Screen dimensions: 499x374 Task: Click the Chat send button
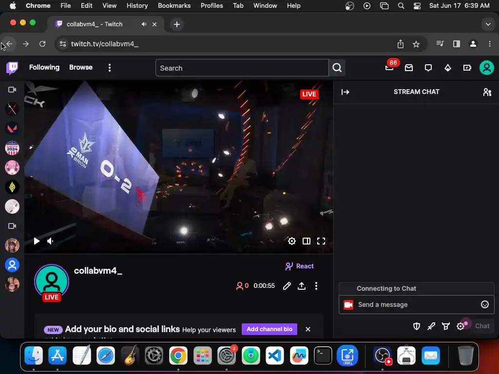482,326
